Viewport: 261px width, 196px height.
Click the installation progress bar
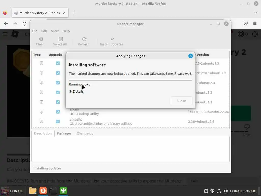pyautogui.click(x=130, y=80)
